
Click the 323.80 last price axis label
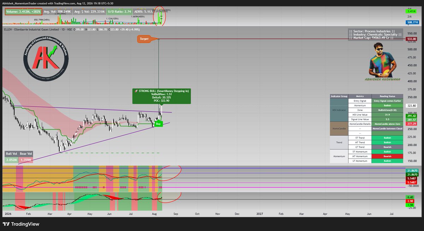(412, 106)
